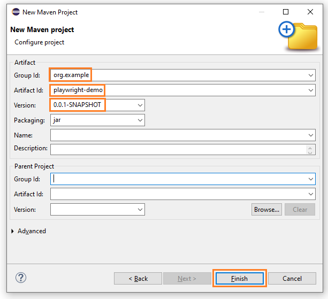Click the Clear button
328x299 pixels.
[300, 210]
